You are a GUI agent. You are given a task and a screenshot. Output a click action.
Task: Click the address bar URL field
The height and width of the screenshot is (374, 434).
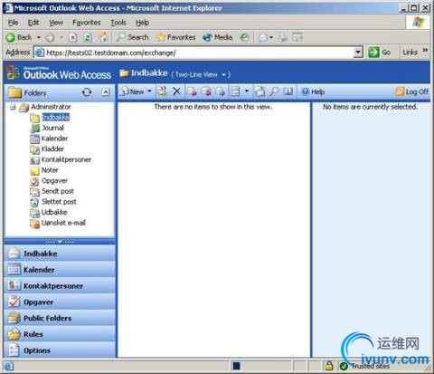(199, 53)
